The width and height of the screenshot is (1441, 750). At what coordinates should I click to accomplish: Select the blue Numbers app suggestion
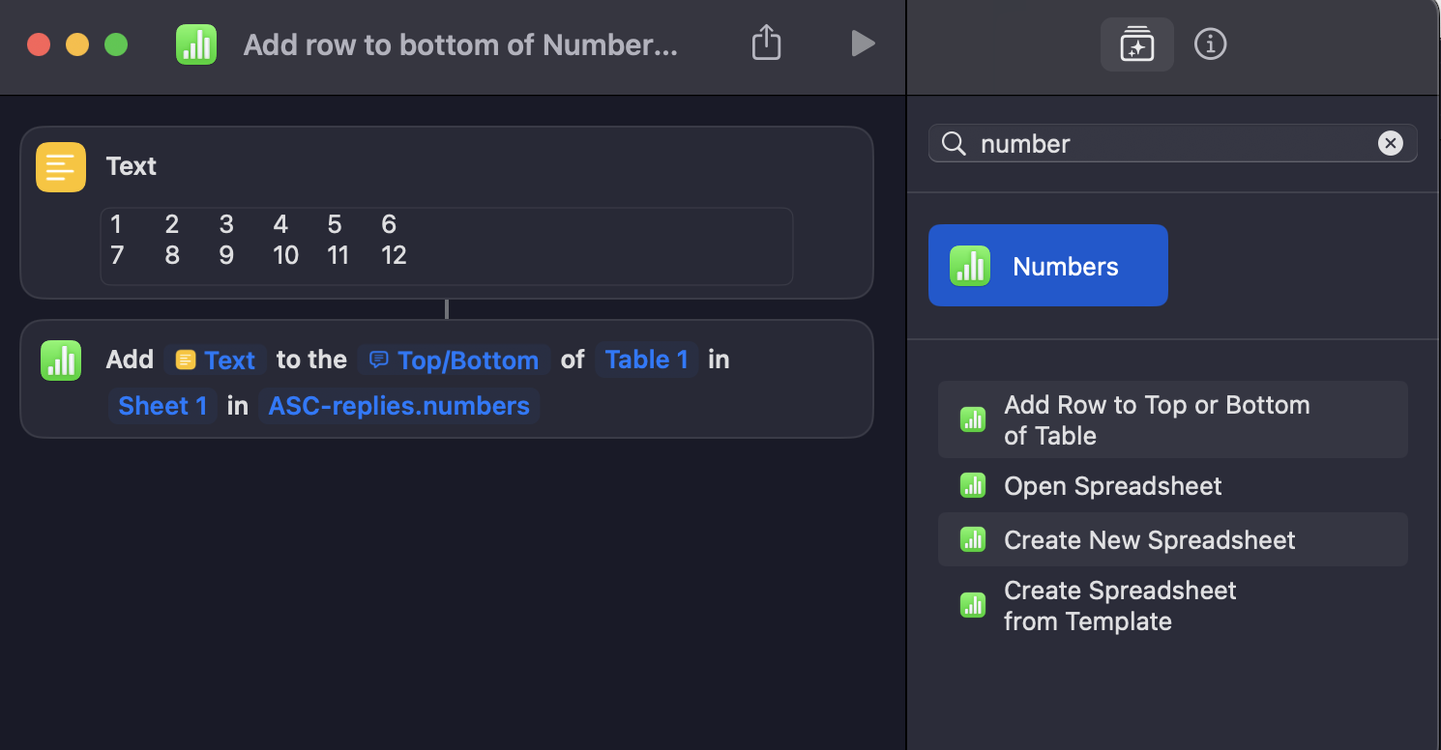(x=1047, y=265)
